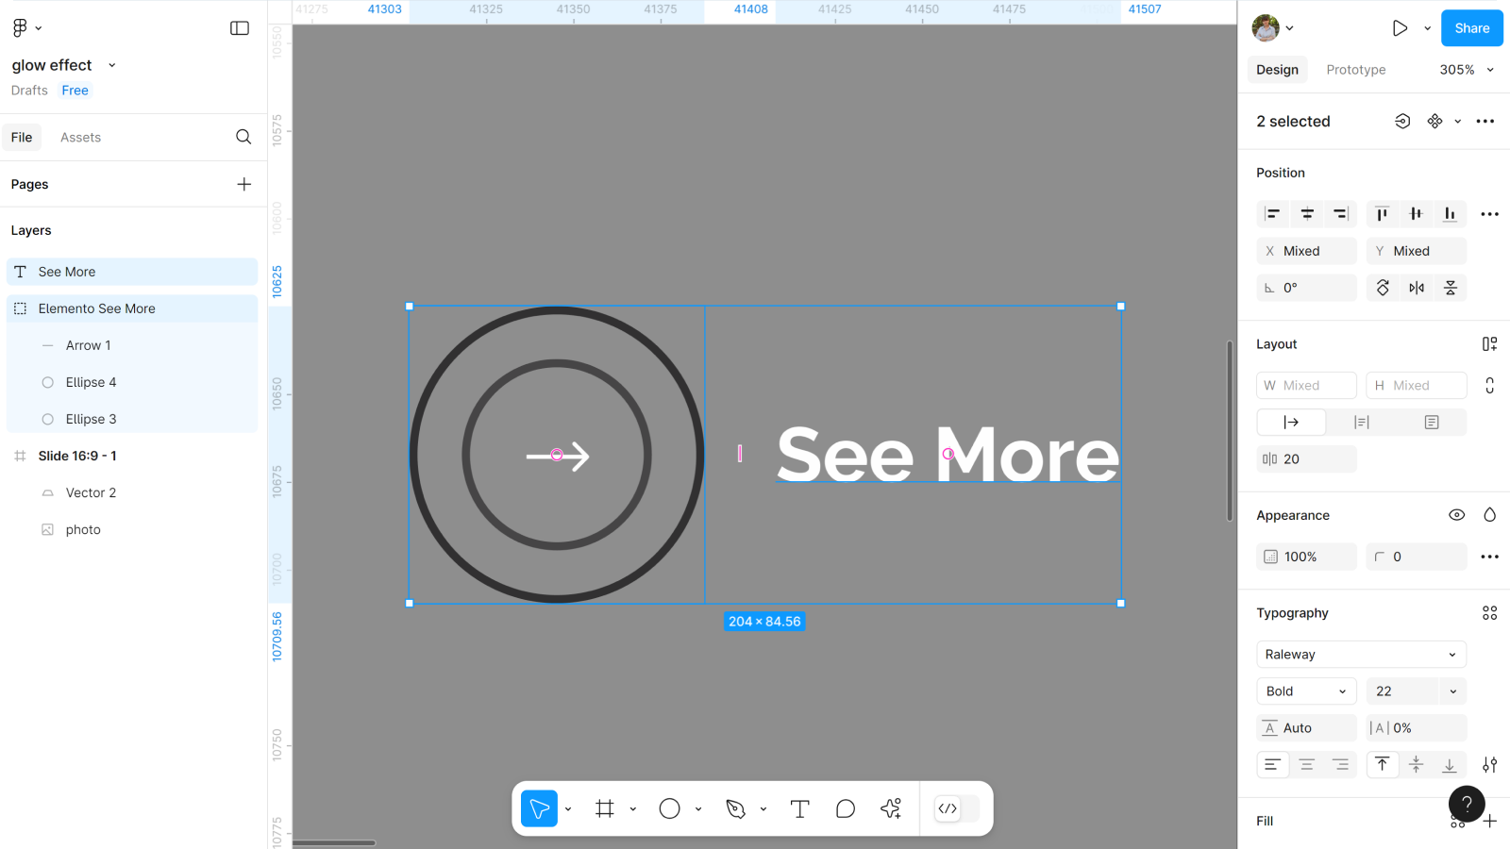The height and width of the screenshot is (849, 1510).
Task: Switch to the Prototype tab
Action: tap(1355, 70)
